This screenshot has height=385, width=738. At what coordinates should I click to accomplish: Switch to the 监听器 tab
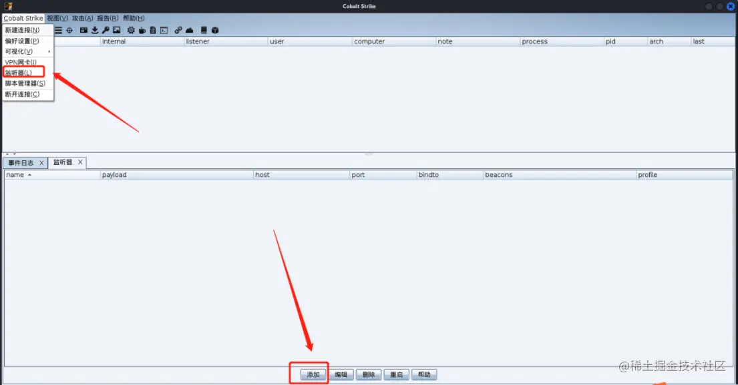pos(63,162)
